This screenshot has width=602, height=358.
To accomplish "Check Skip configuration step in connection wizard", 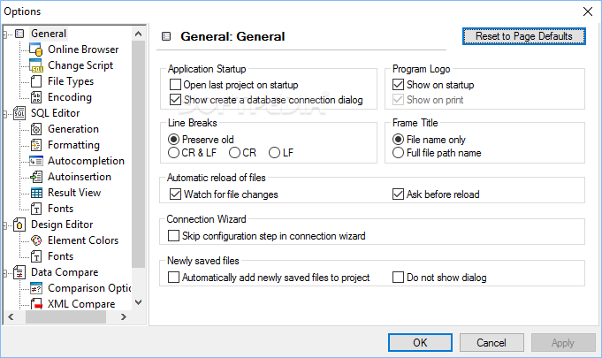I will [173, 236].
